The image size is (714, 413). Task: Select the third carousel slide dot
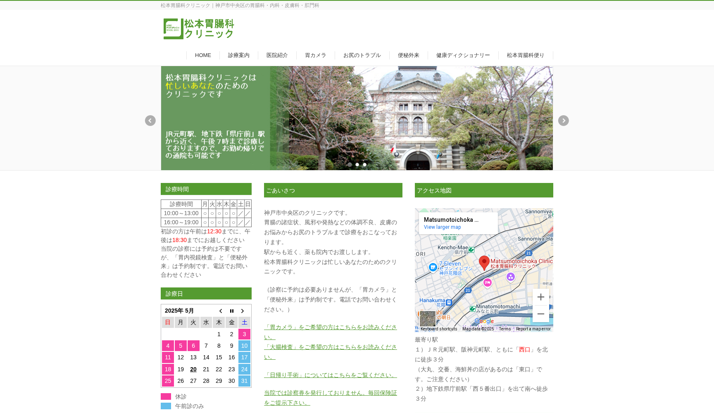tap(364, 164)
